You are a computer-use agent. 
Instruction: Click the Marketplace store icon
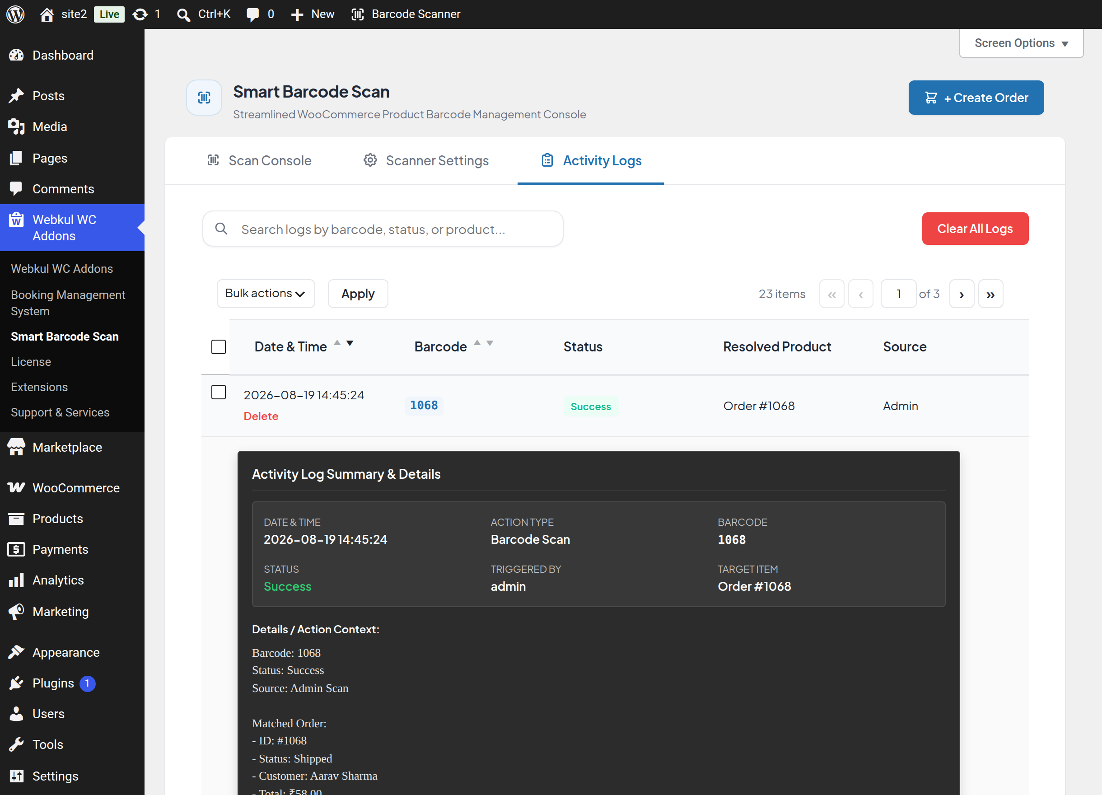point(16,447)
